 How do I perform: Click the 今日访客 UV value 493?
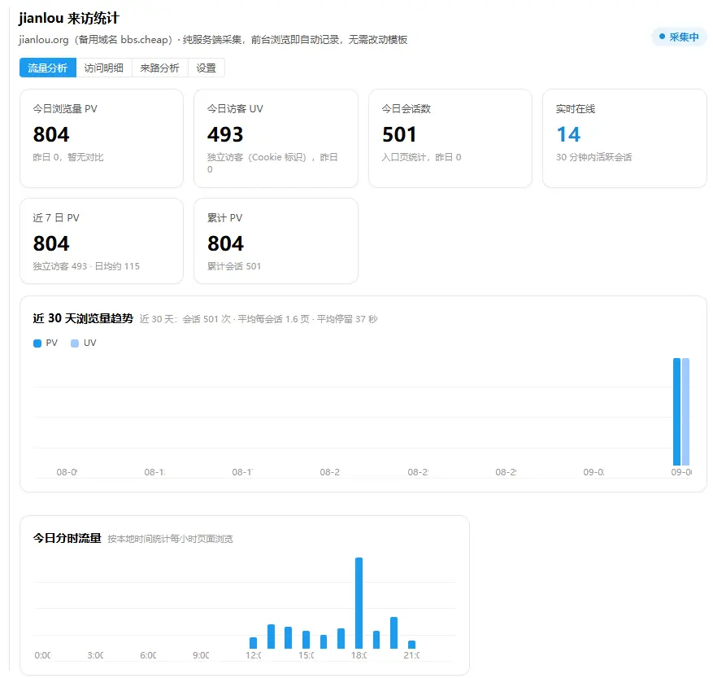pos(225,134)
